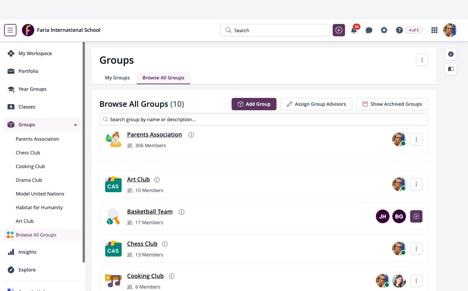This screenshot has height=291, width=468.
Task: Open the guide book icon in right rail
Action: tap(451, 69)
